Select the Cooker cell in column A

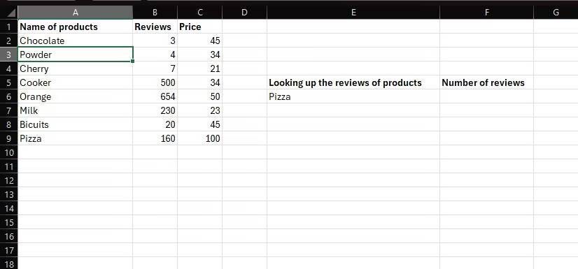[75, 83]
